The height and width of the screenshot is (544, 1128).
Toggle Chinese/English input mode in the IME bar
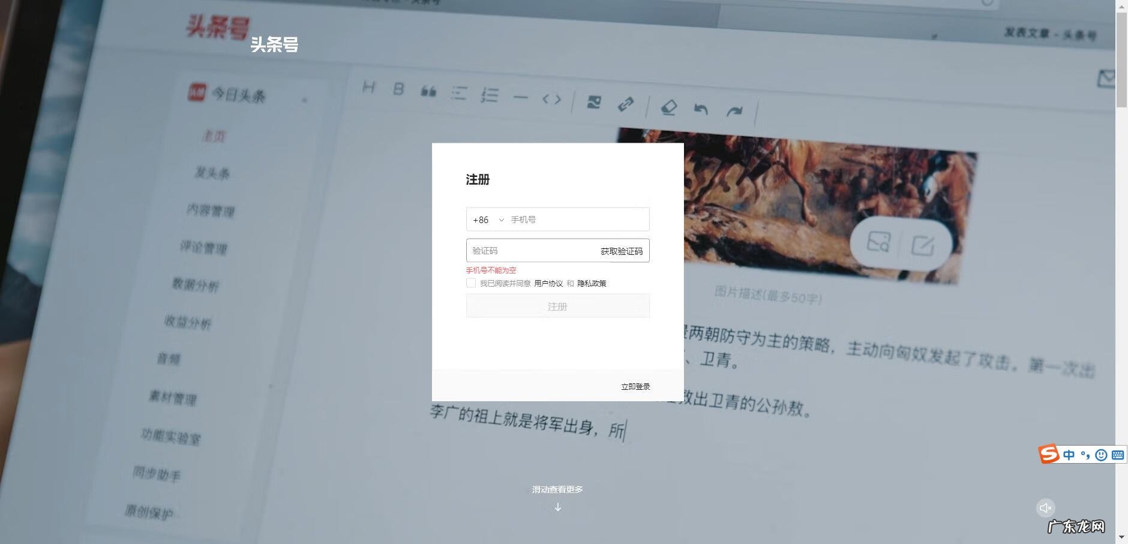pos(1069,454)
